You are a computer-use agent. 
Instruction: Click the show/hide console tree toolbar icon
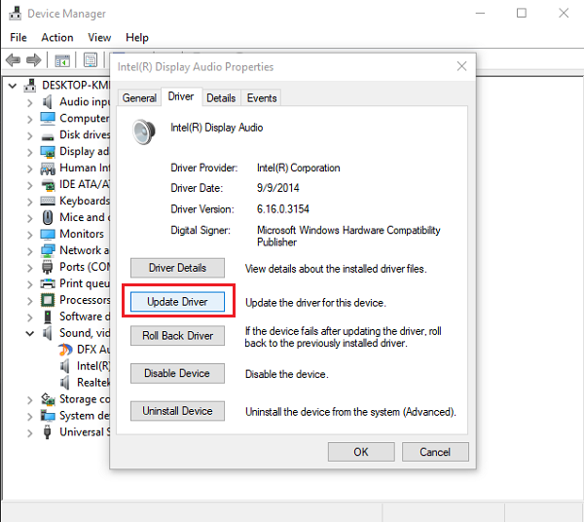pos(62,60)
